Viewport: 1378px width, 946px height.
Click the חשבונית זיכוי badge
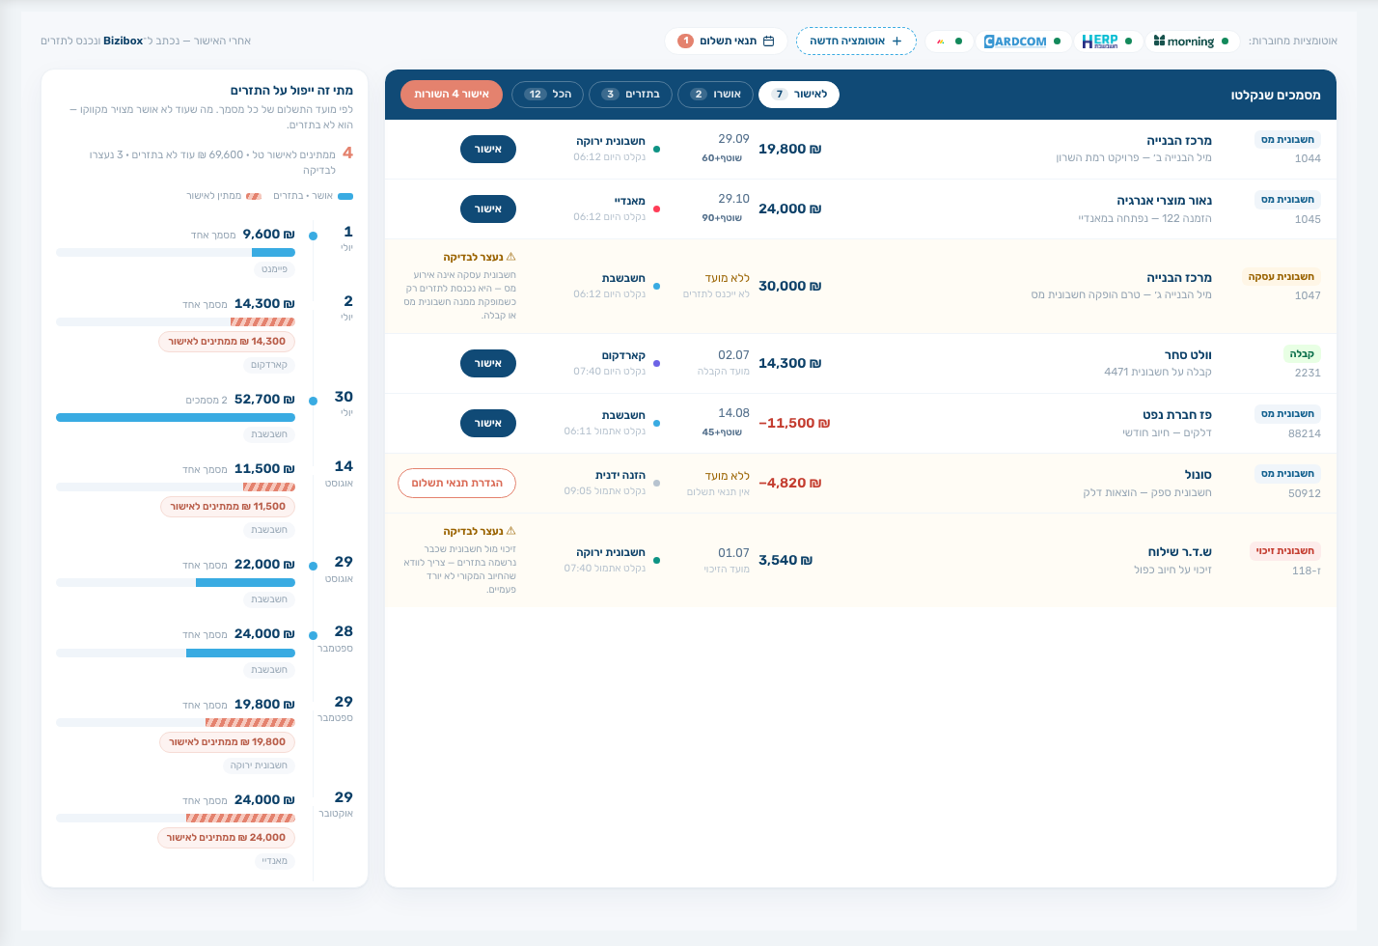(x=1285, y=551)
